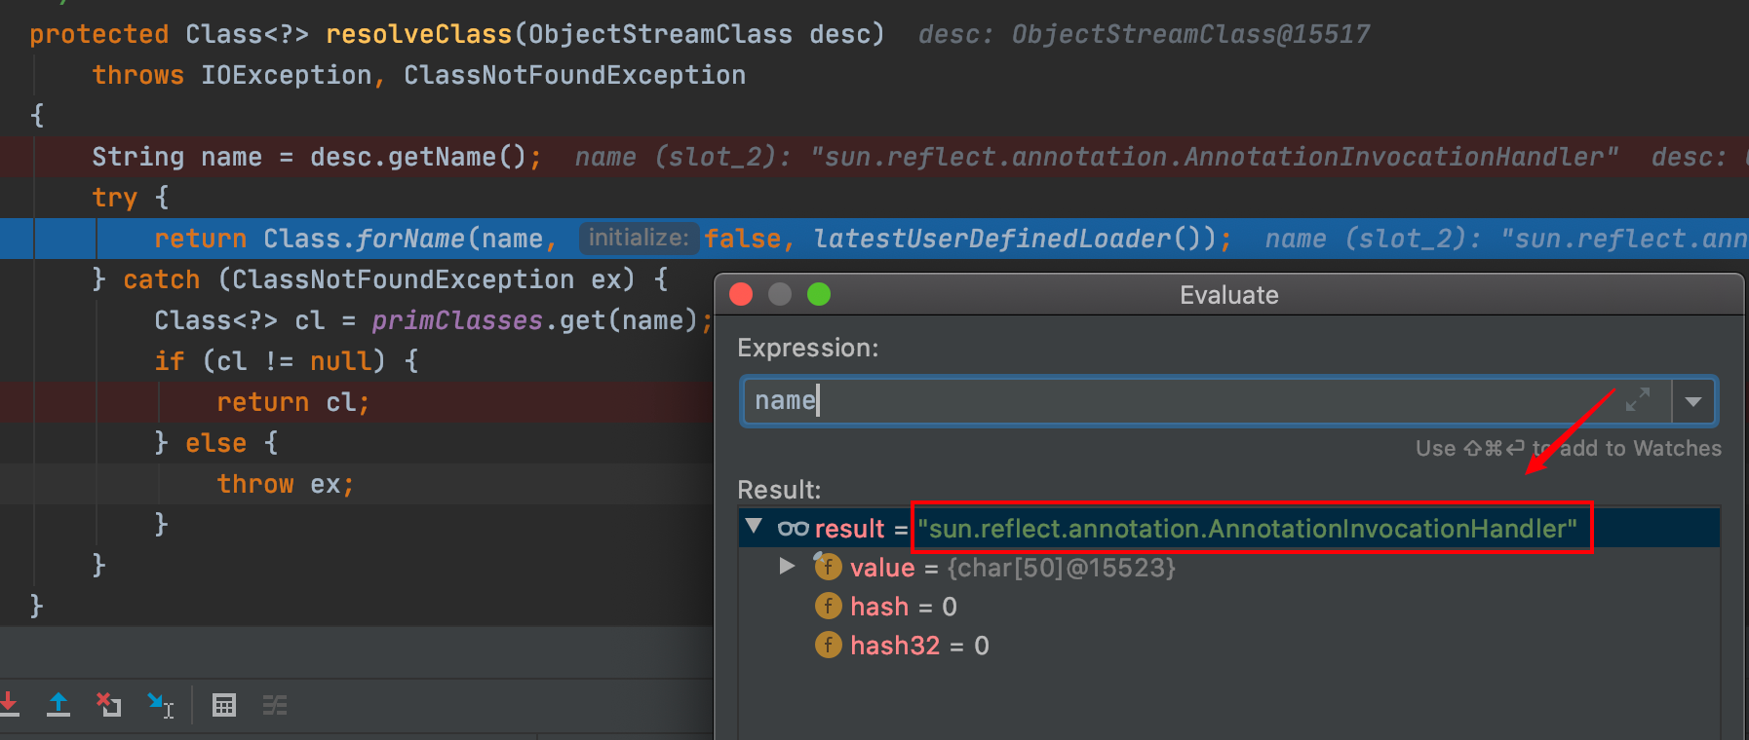The height and width of the screenshot is (740, 1749).
Task: Click the Drop Frame icon
Action: point(108,704)
